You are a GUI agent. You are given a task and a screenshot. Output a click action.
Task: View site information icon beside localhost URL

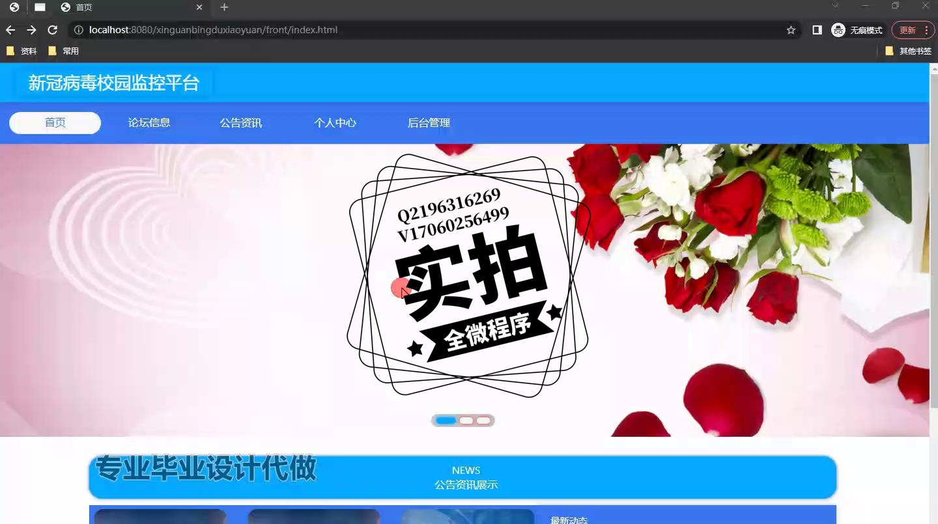(78, 30)
